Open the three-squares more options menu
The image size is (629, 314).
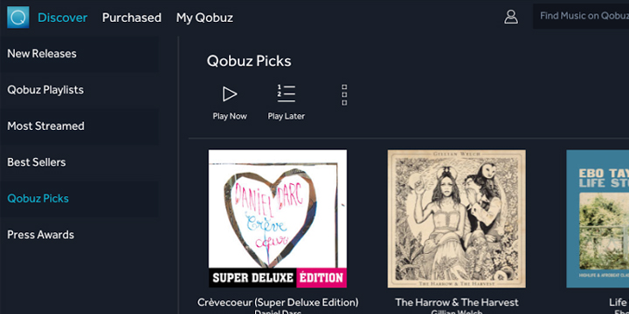tap(344, 95)
